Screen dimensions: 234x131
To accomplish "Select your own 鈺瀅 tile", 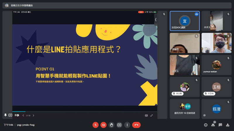I will 216,109.
